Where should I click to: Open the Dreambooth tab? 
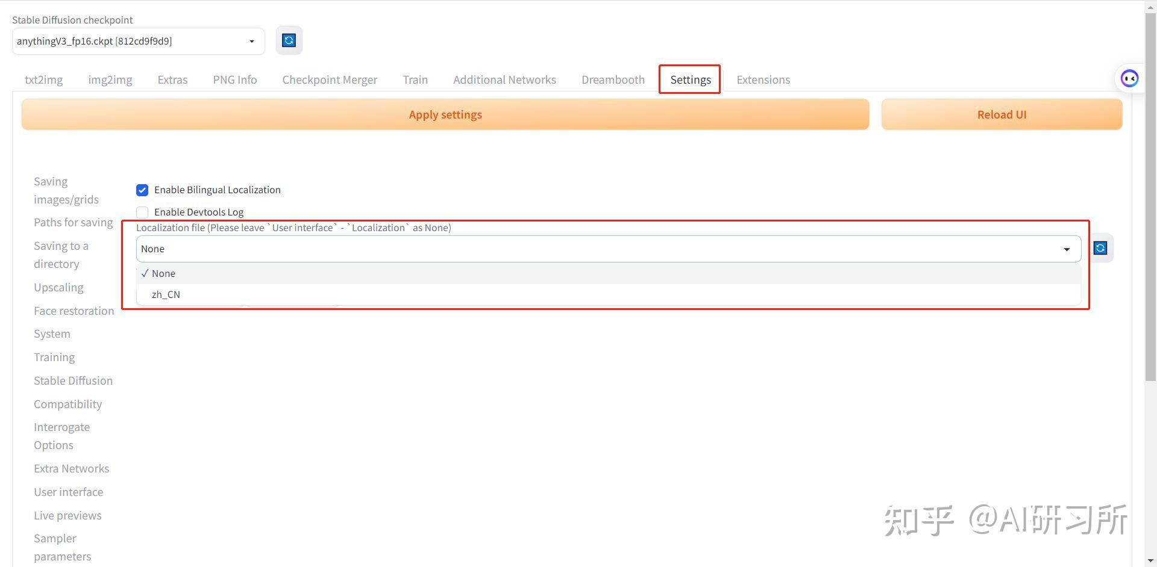[613, 79]
